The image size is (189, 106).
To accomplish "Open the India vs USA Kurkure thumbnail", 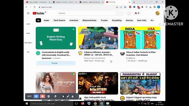I will pos(140,38).
